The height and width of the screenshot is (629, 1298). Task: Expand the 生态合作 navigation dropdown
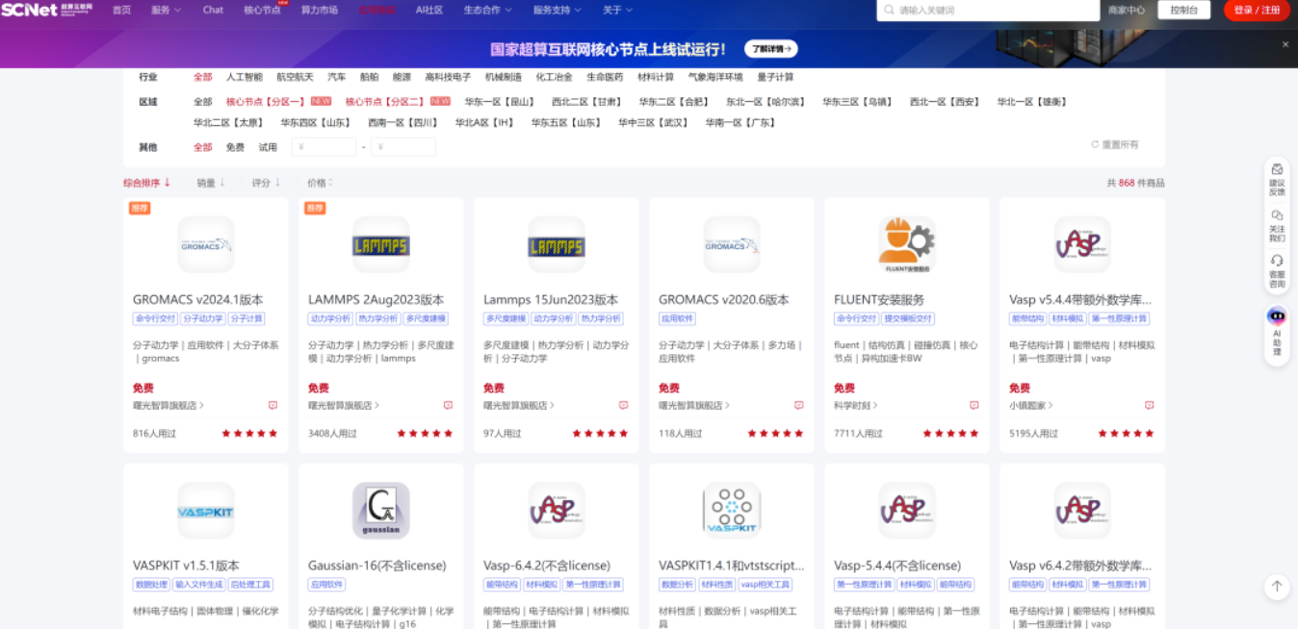pyautogui.click(x=487, y=10)
